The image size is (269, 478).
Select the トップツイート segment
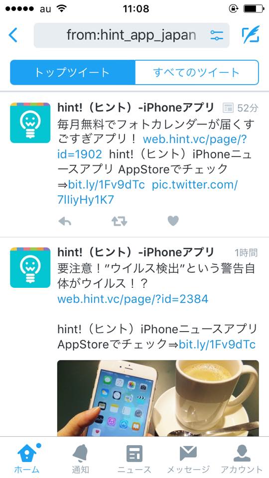coord(73,72)
